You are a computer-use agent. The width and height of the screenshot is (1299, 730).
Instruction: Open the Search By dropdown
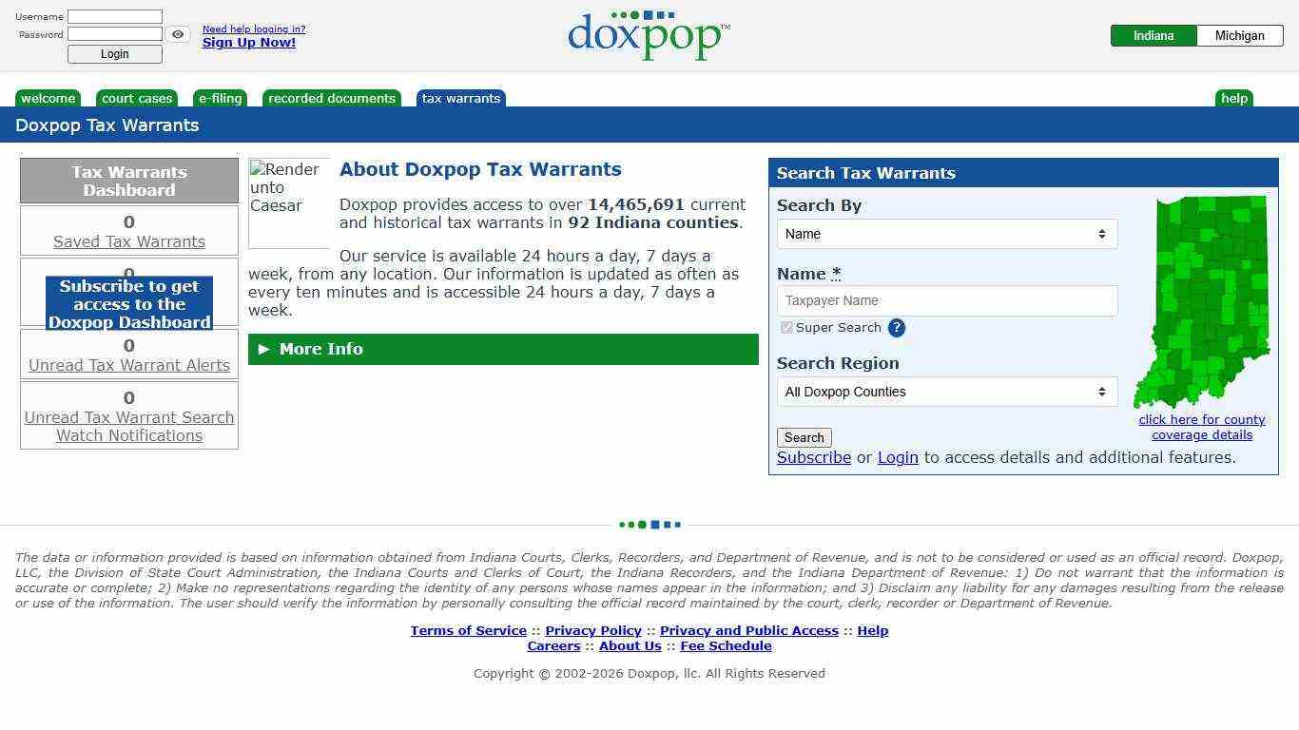[x=946, y=234]
